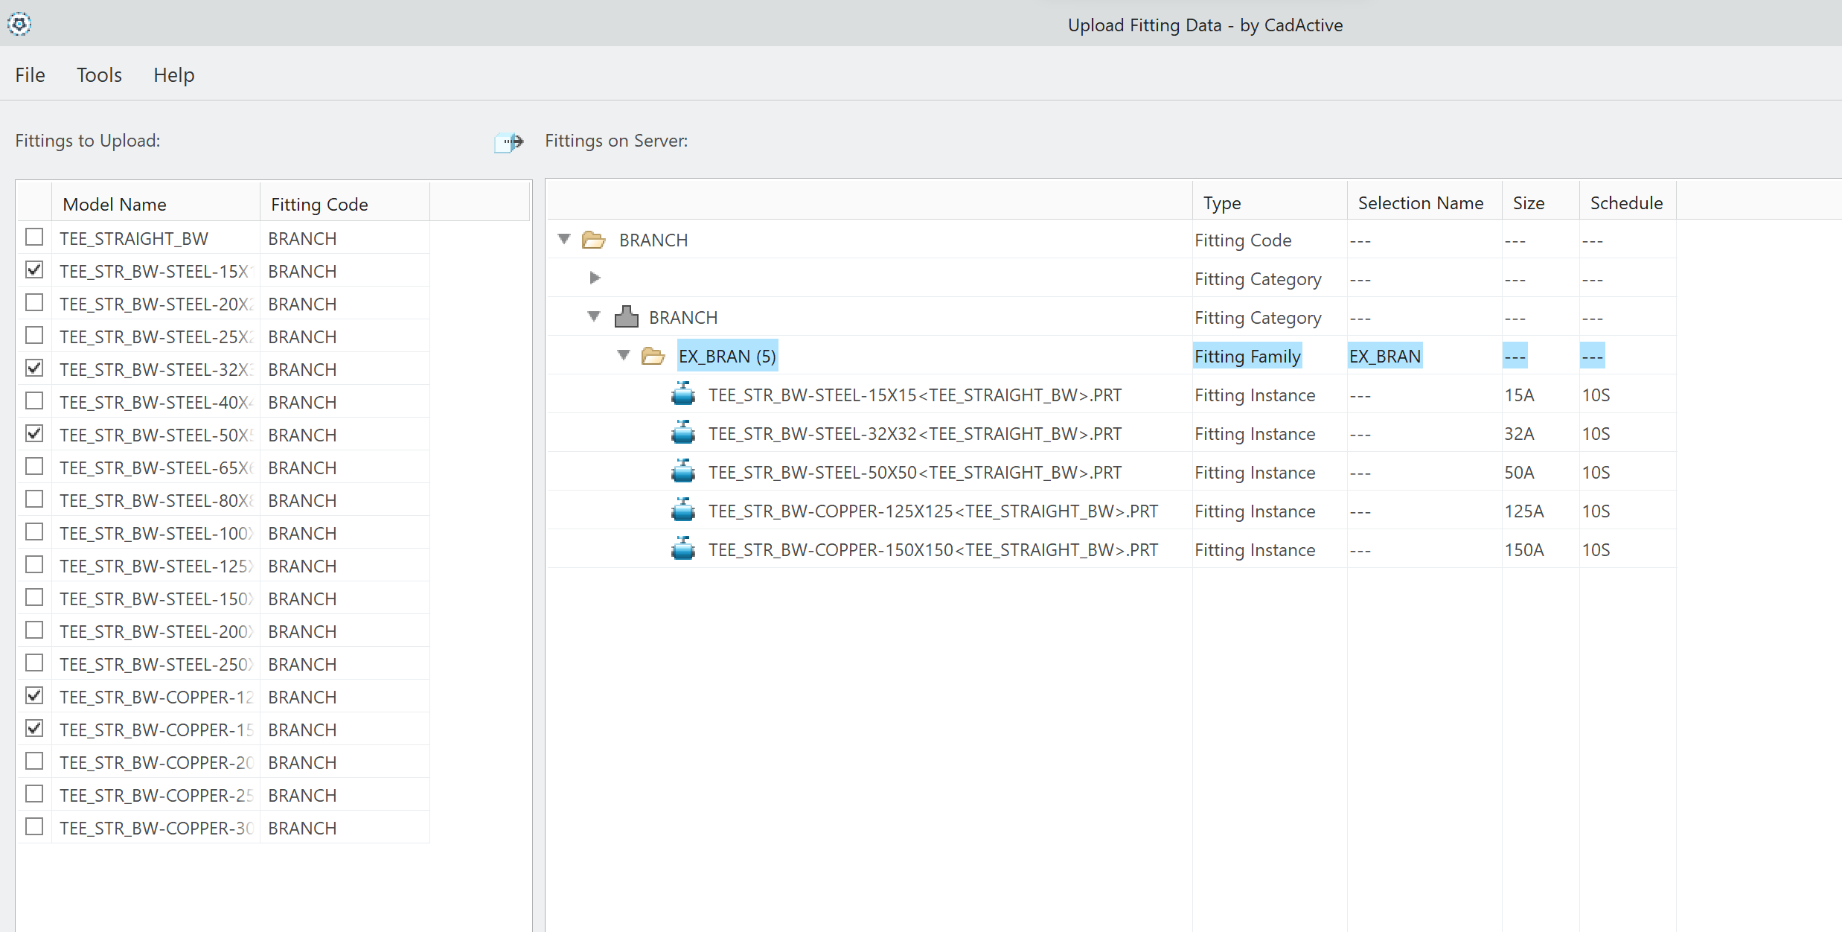This screenshot has width=1842, height=932.
Task: Click the BRANCH fitting code folder icon
Action: tap(593, 240)
